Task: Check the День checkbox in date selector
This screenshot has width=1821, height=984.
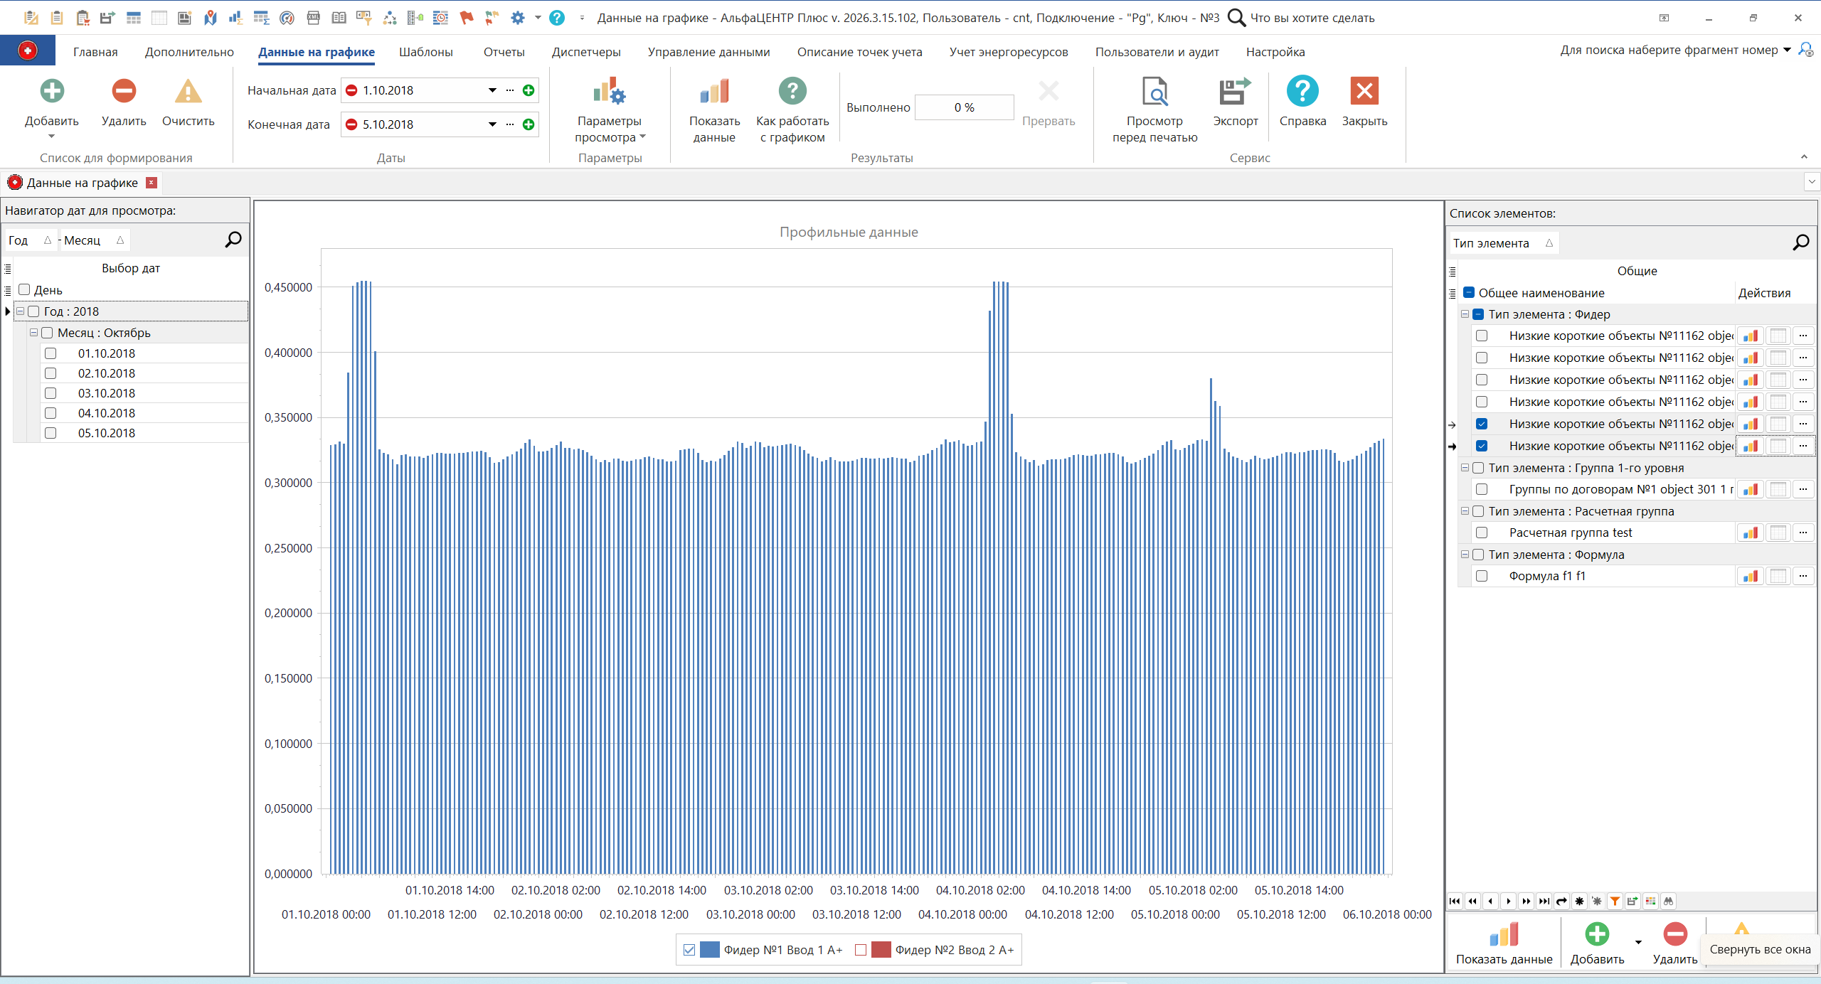Action: (x=23, y=290)
